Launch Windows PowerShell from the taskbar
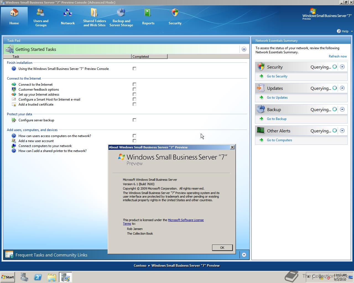354x283 pixels. pyautogui.click(x=38, y=277)
